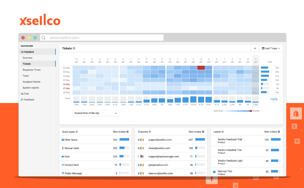Image resolution: width=304 pixels, height=188 pixels.
Task: Open the Last 7 days date dropdown
Action: 271,48
